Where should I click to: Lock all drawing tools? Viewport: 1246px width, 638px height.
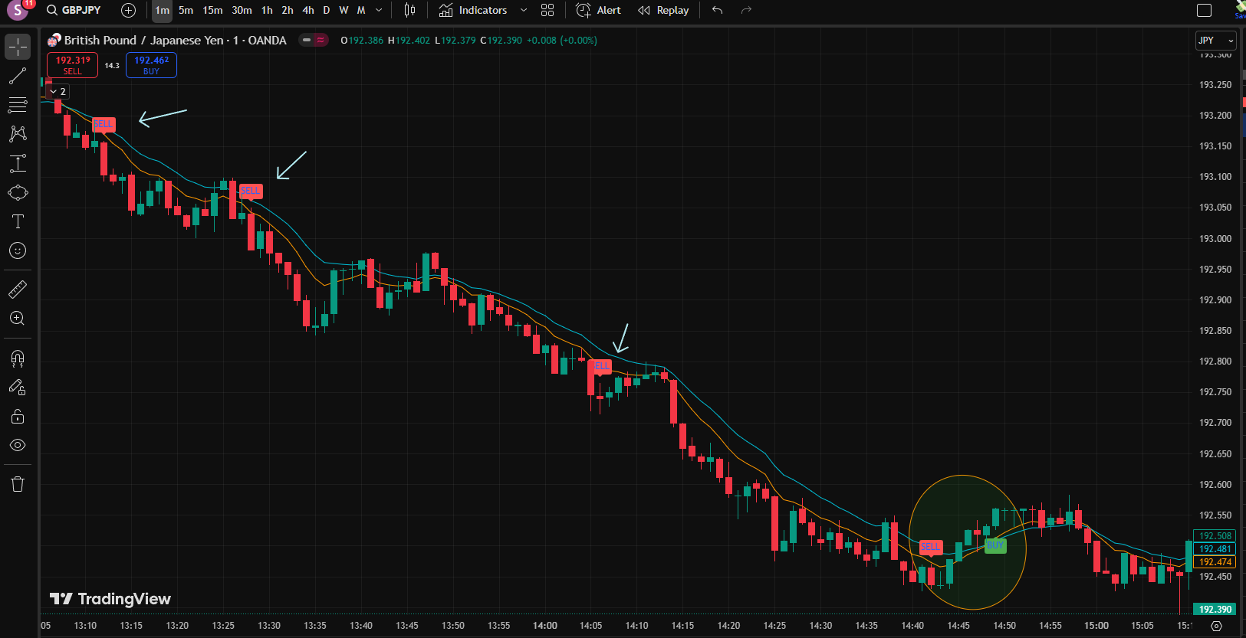(x=18, y=417)
